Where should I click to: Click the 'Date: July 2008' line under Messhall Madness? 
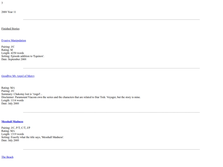pyautogui.click(x=10, y=140)
